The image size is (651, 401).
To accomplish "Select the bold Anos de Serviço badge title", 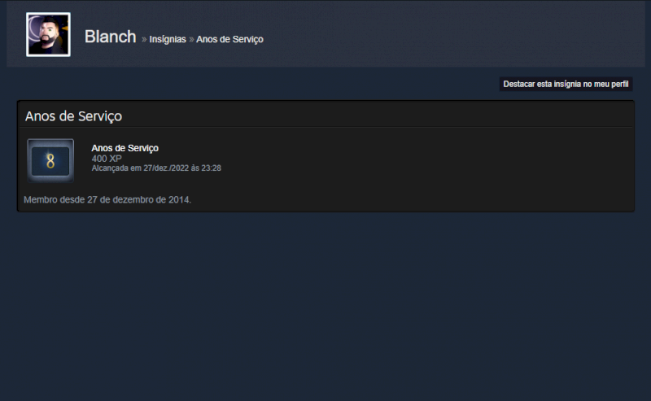I will (125, 148).
